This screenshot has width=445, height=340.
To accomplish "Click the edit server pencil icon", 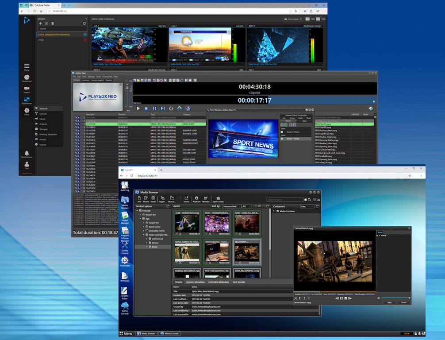I will [x=46, y=23].
